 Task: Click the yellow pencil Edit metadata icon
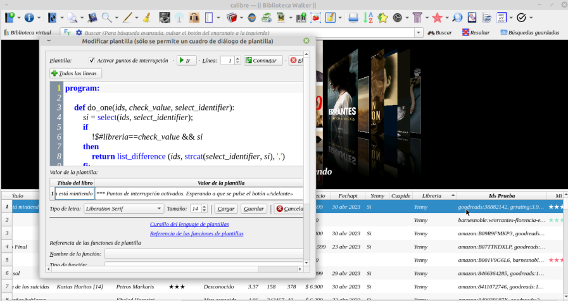tap(127, 17)
